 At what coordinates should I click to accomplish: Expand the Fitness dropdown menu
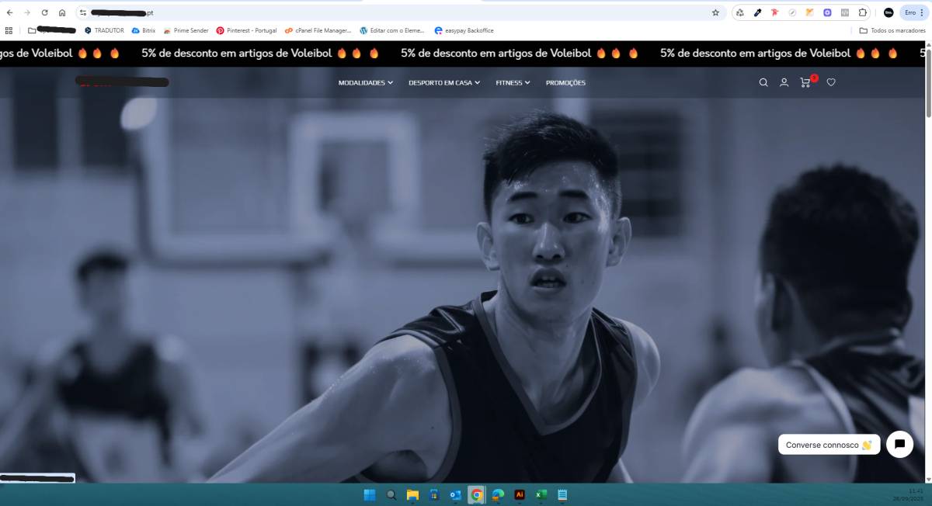pos(513,82)
